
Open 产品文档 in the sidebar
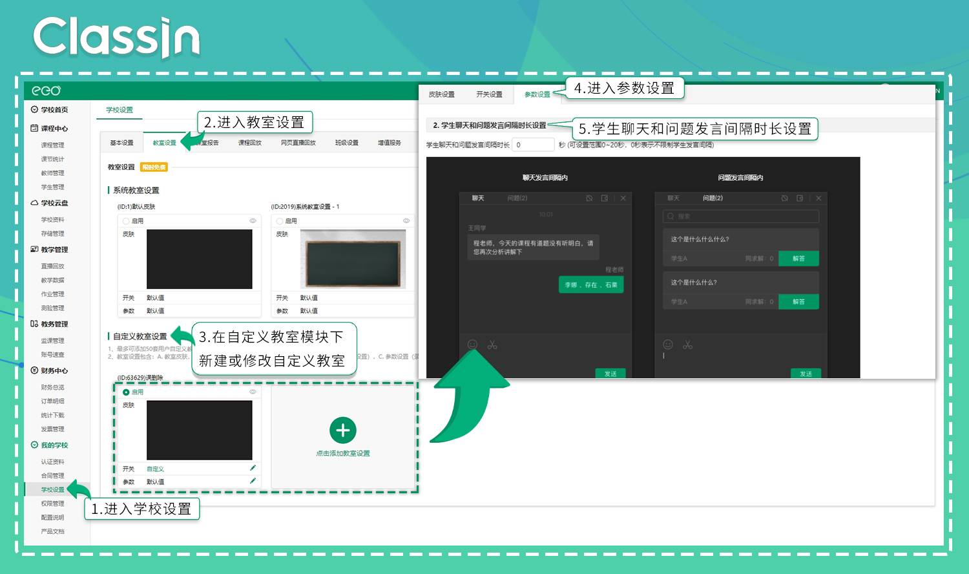[x=52, y=531]
